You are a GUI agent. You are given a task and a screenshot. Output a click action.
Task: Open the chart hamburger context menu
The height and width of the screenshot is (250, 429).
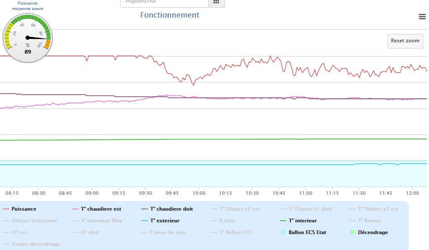click(x=422, y=16)
